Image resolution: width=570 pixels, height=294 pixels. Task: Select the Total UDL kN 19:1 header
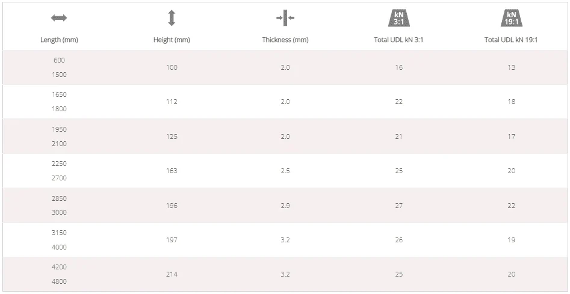[x=511, y=40]
